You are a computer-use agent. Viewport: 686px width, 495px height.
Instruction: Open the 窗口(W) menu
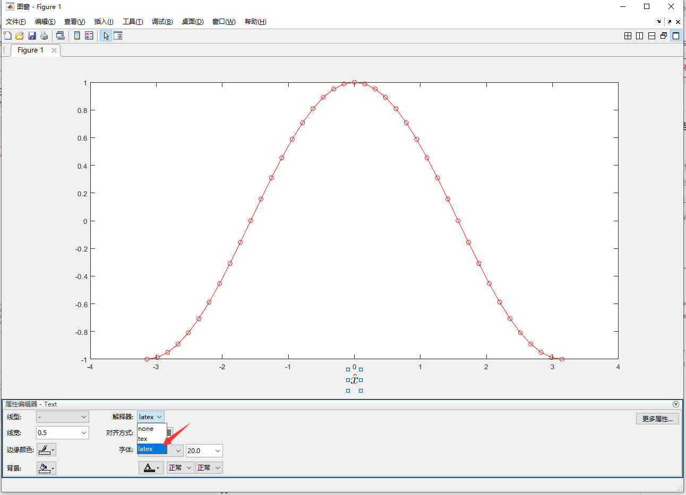224,22
